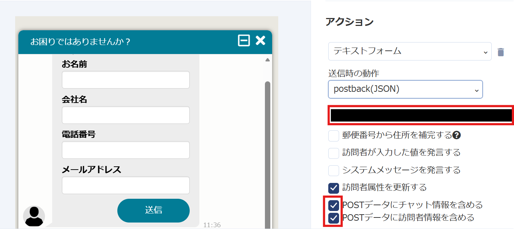
Task: Open the テキストフォーム action type dropdown
Action: point(410,51)
